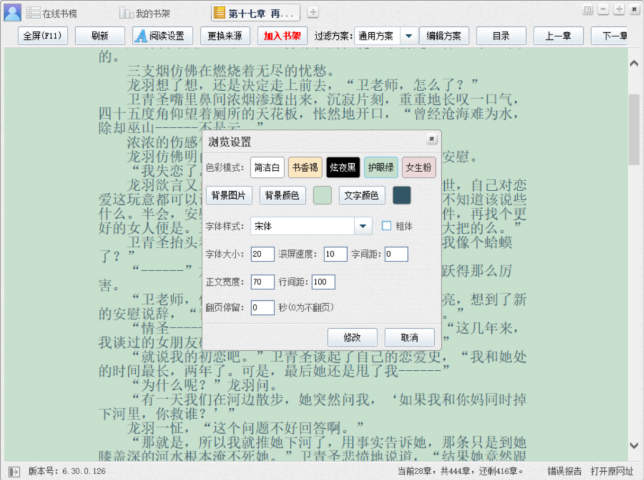Click the green background color swatch
The image size is (644, 480).
coord(323,195)
